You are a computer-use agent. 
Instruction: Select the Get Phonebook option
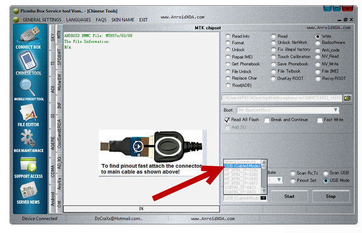pos(228,64)
